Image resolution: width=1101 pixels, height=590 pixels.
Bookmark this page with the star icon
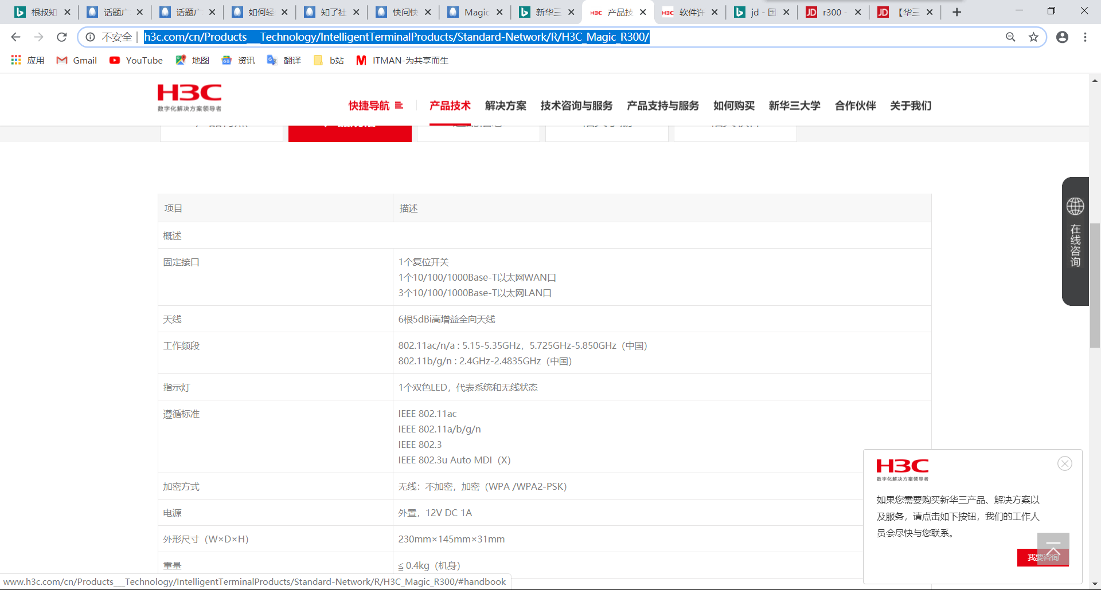click(1033, 37)
